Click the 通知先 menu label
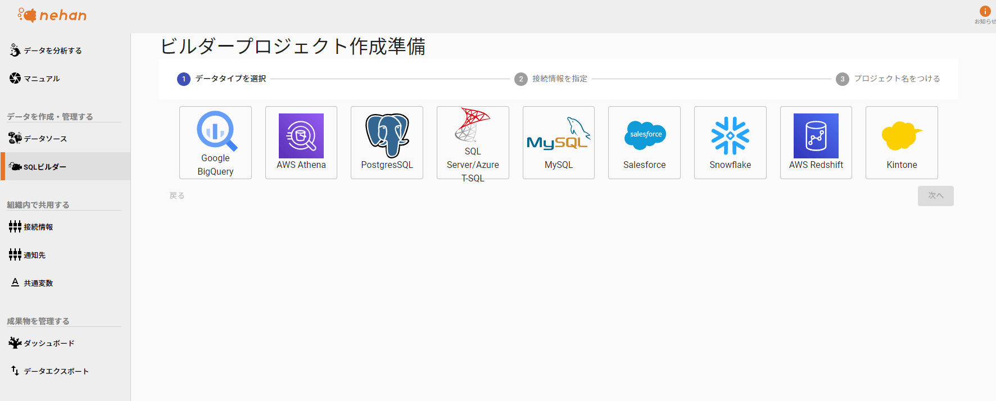The image size is (996, 401). (34, 255)
